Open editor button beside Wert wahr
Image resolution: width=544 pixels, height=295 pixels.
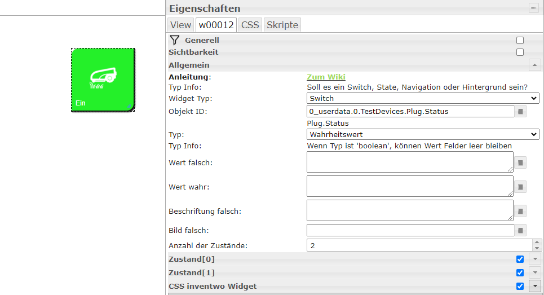tap(521, 187)
